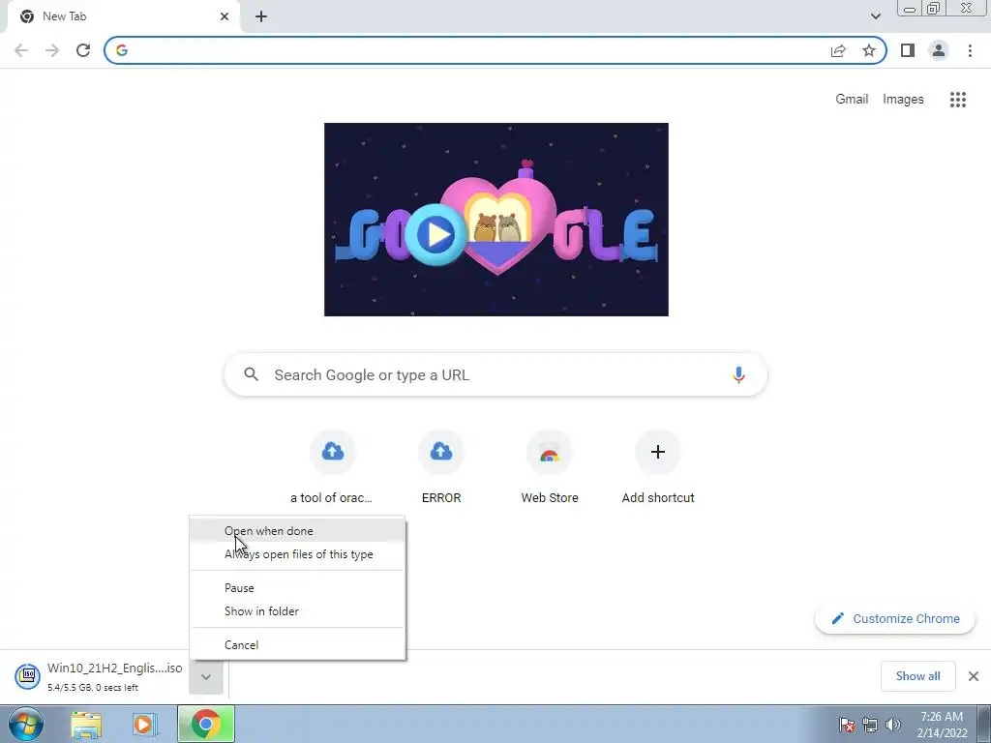Click the Win10_21H2 ISO download item
Image resolution: width=991 pixels, height=743 pixels.
[100, 676]
